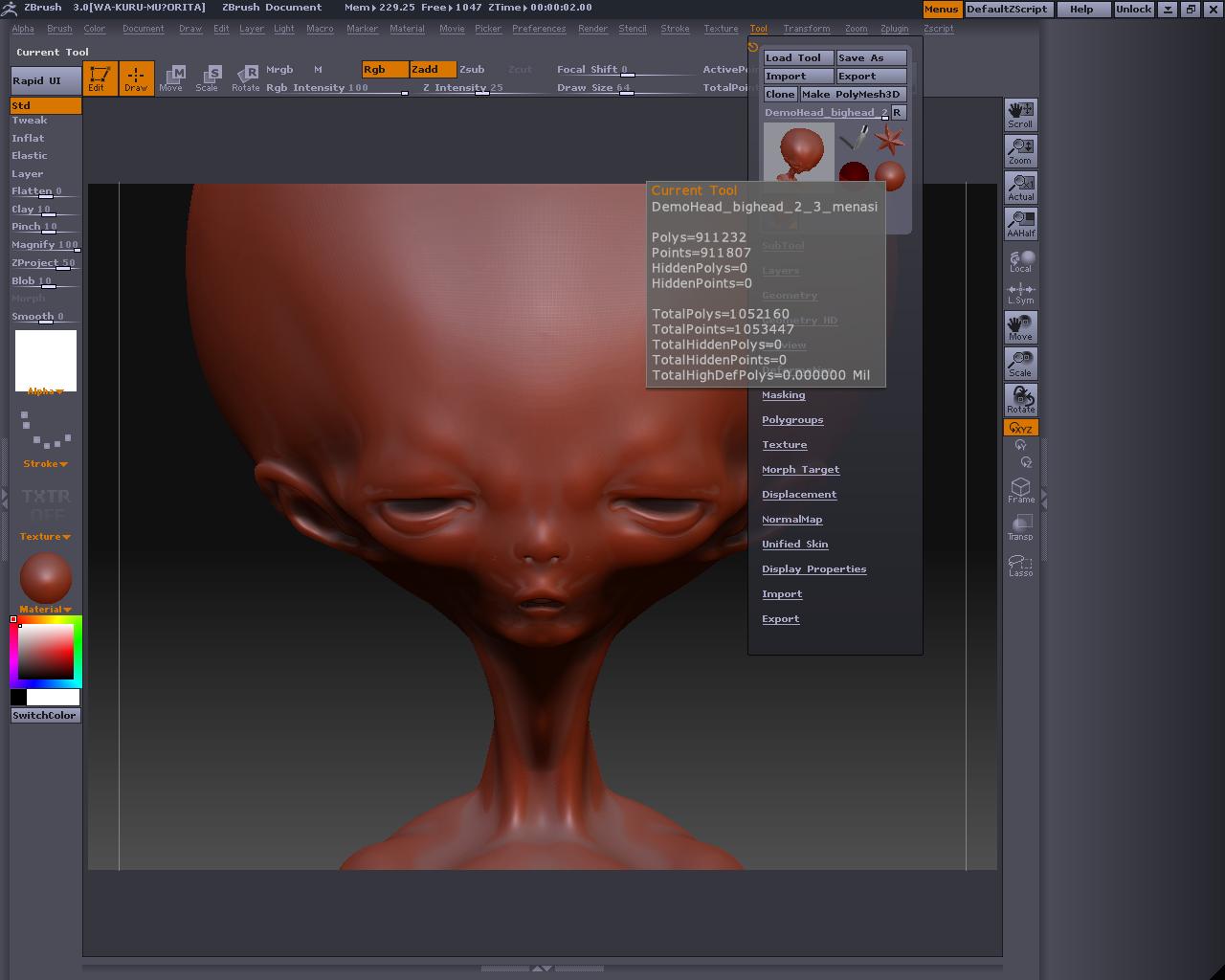Click the Rapid UI button

click(46, 80)
